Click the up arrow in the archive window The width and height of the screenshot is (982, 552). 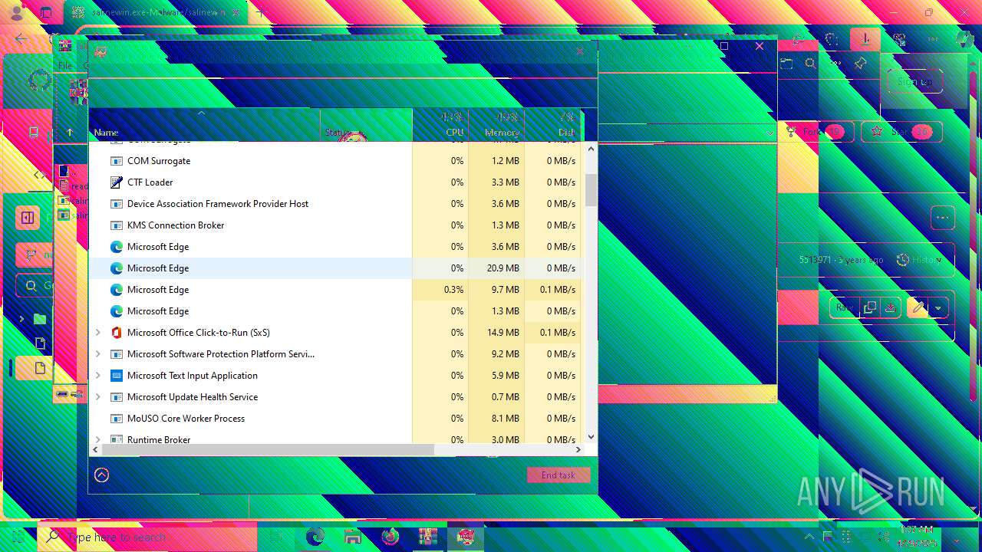(70, 132)
